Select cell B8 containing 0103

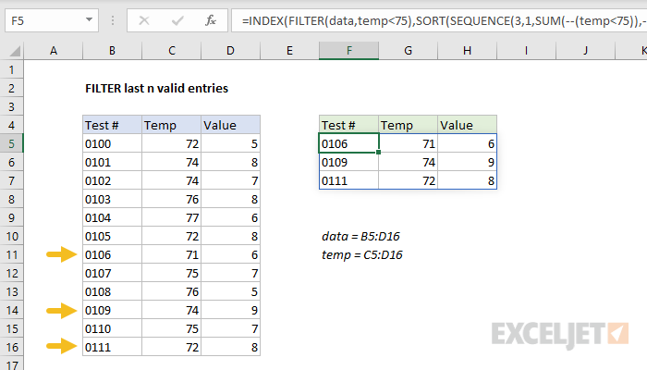112,200
